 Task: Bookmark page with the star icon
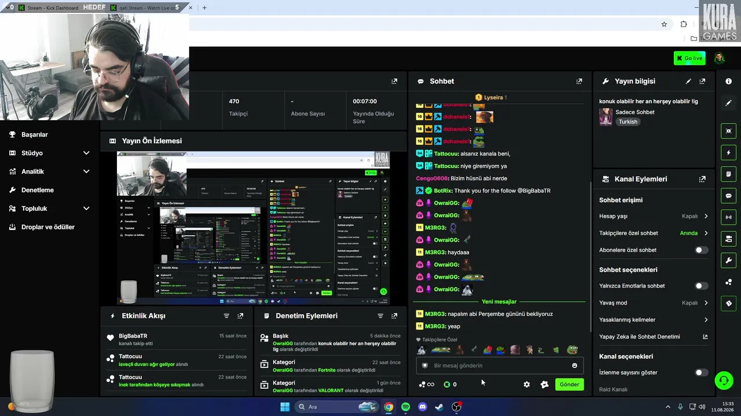[x=664, y=24]
